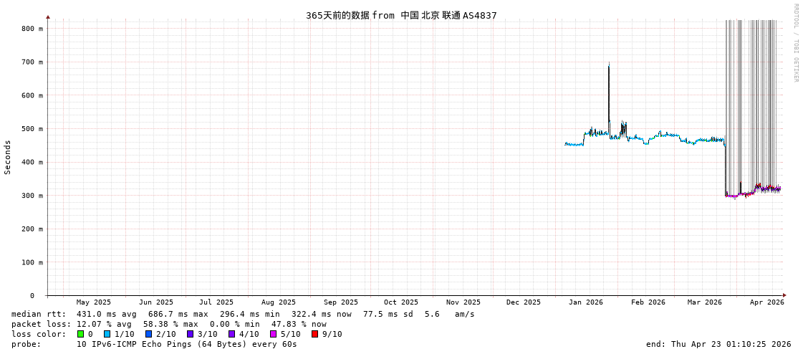Viewport: 803px width, 354px height.
Task: Select the May 2025 x-axis label
Action: coord(94,302)
